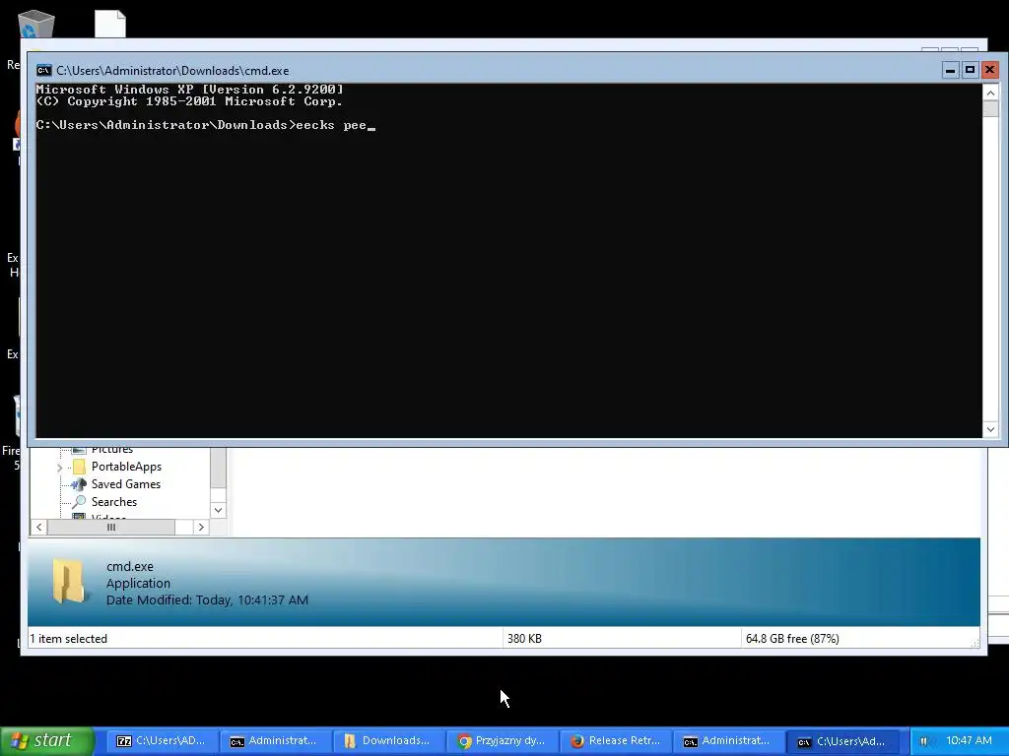Click '64.8 GB free (87%)' status text
The height and width of the screenshot is (756, 1009).
tap(792, 638)
